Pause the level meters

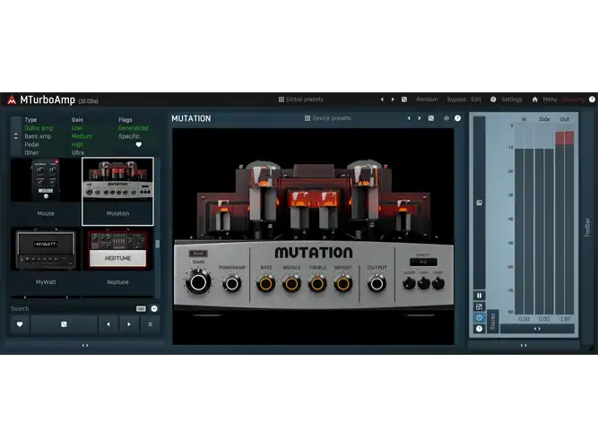[x=480, y=296]
